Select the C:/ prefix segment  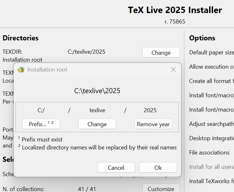point(41,110)
